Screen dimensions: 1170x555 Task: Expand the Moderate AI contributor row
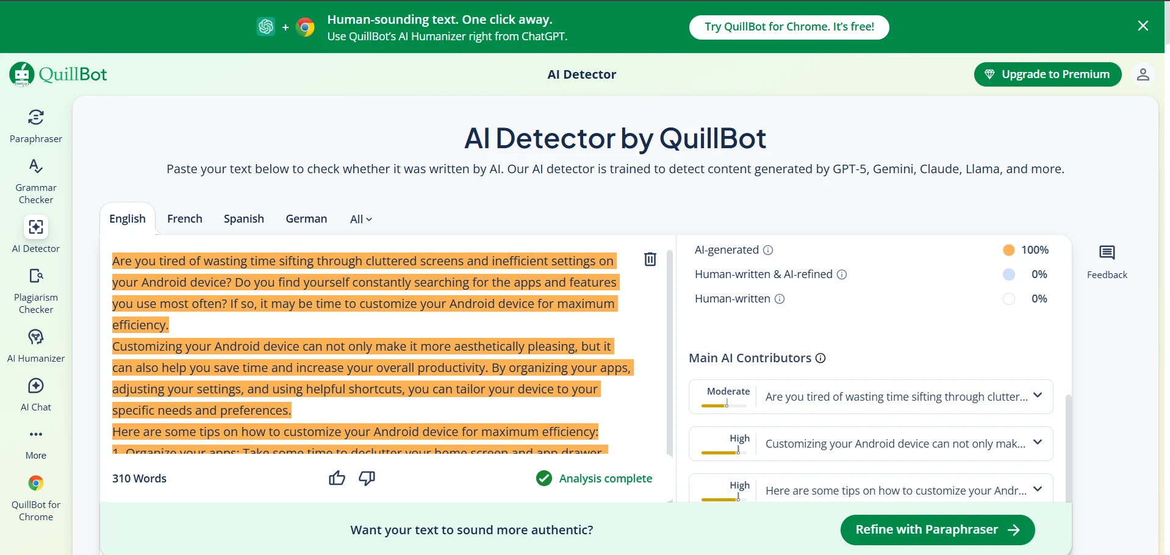tap(1038, 395)
